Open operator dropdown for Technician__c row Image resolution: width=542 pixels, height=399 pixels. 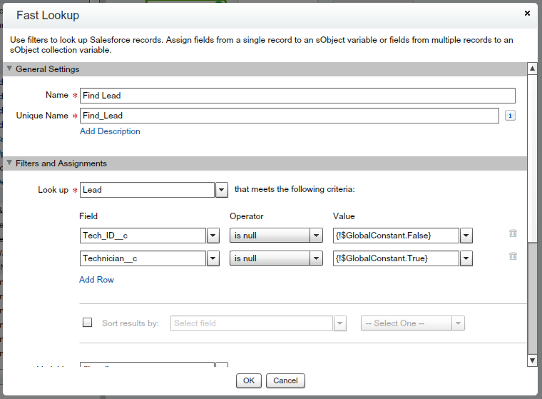[317, 258]
